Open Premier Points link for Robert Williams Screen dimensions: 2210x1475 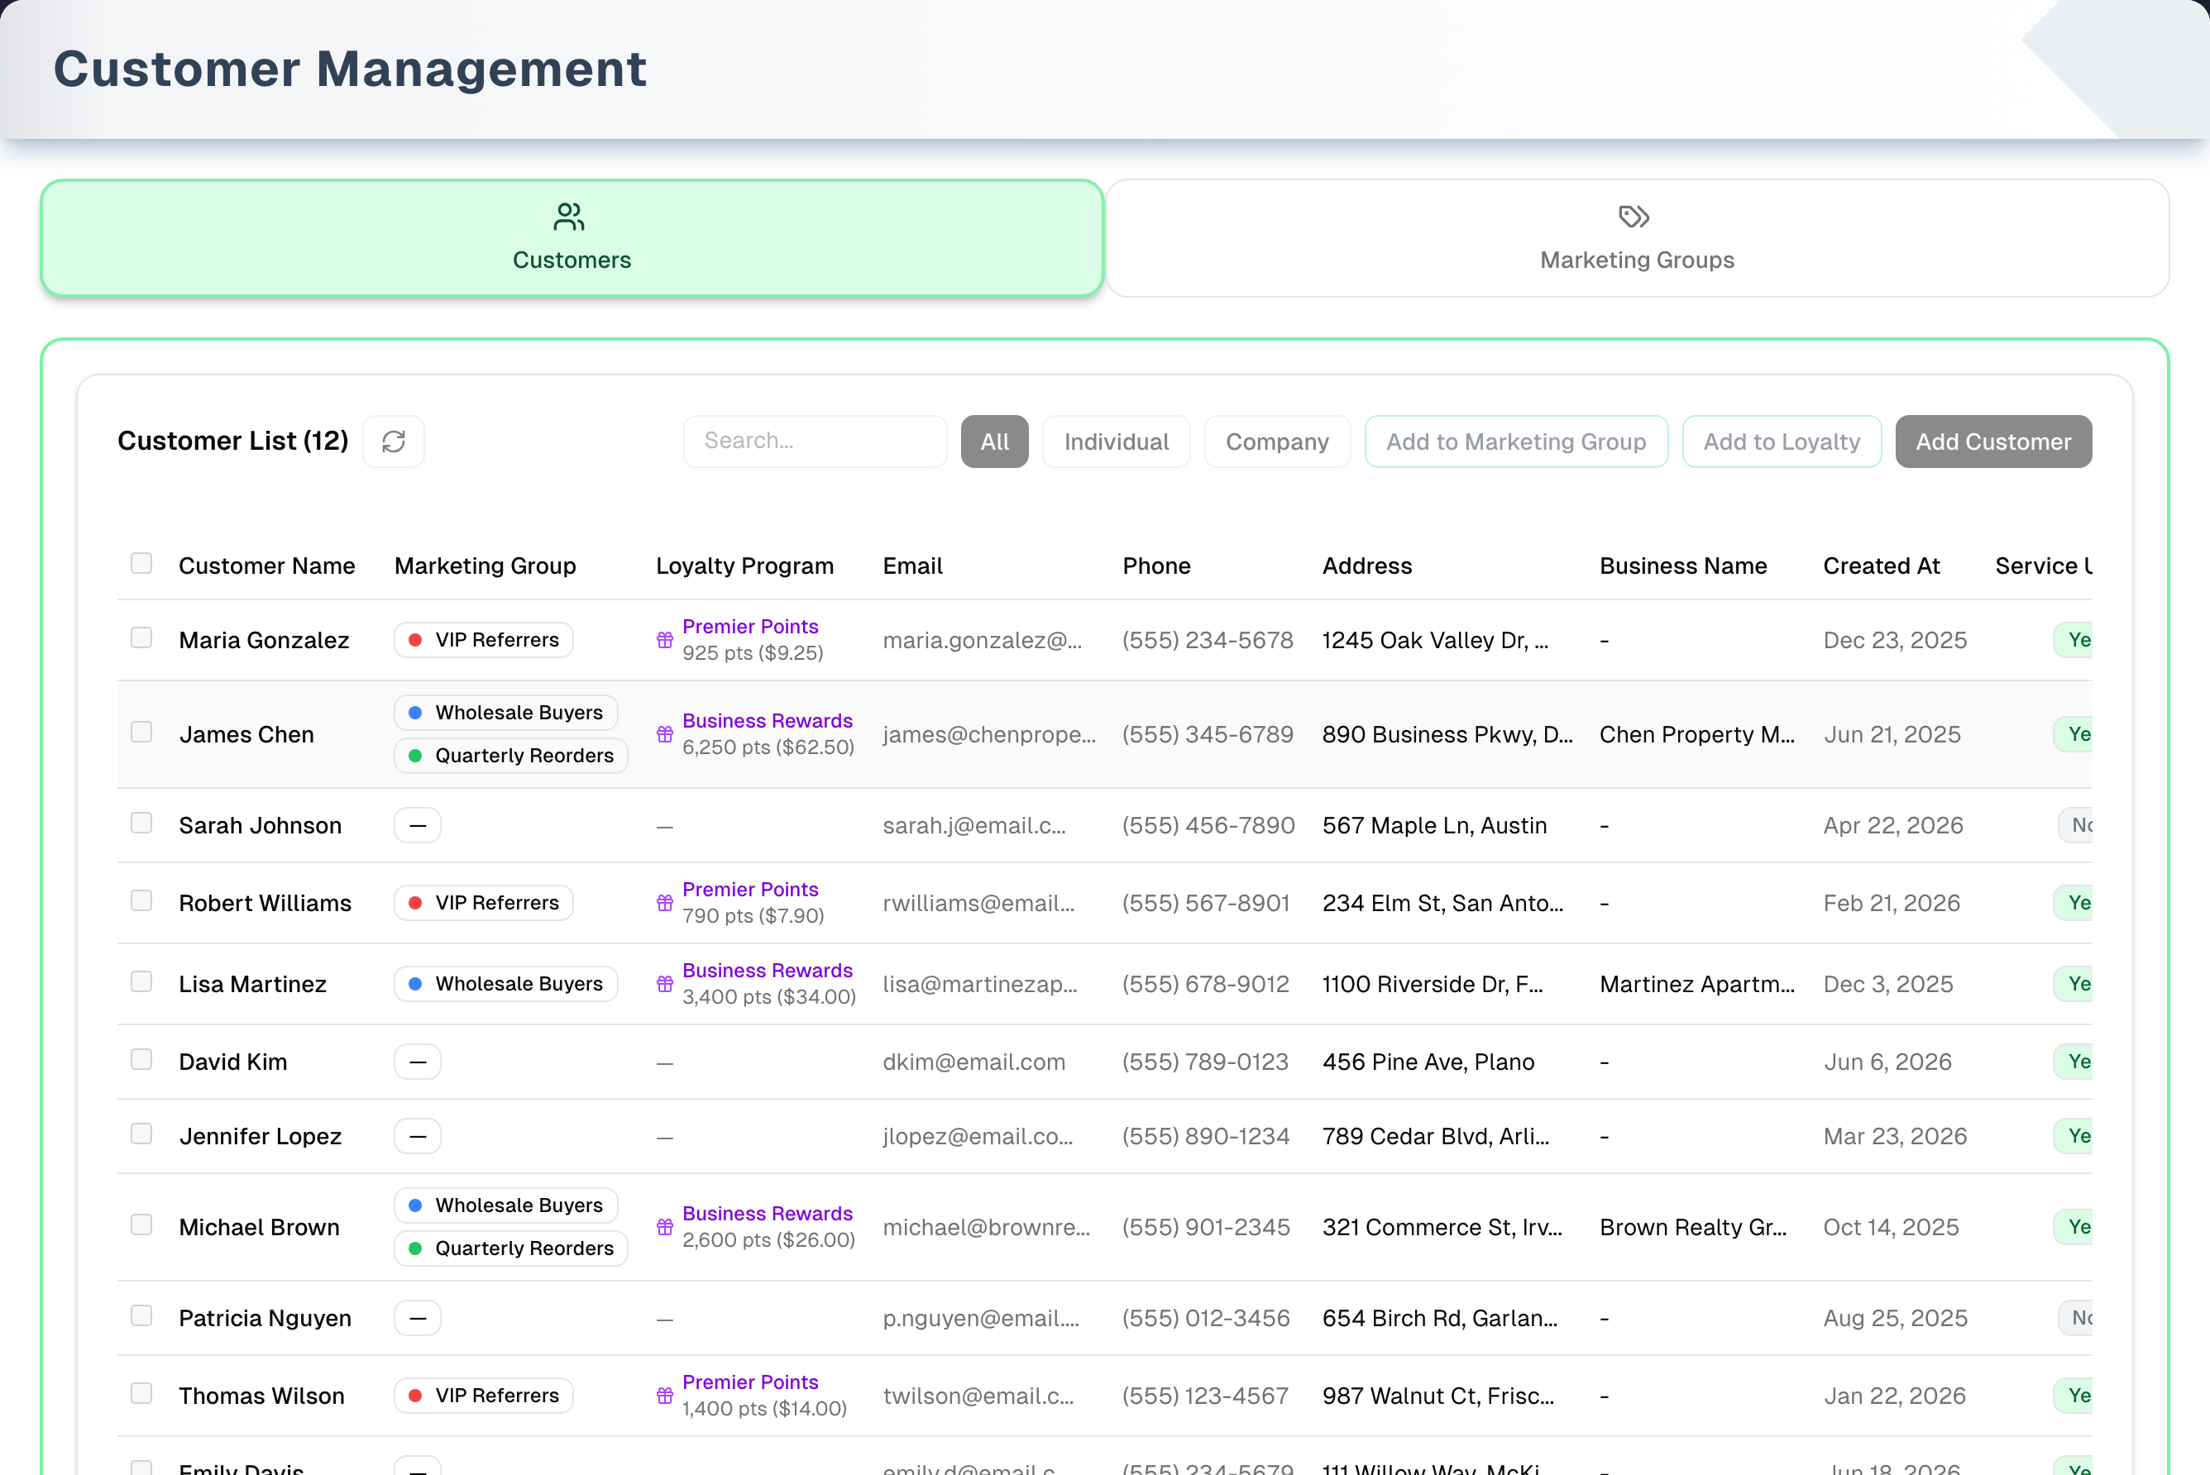click(x=750, y=890)
